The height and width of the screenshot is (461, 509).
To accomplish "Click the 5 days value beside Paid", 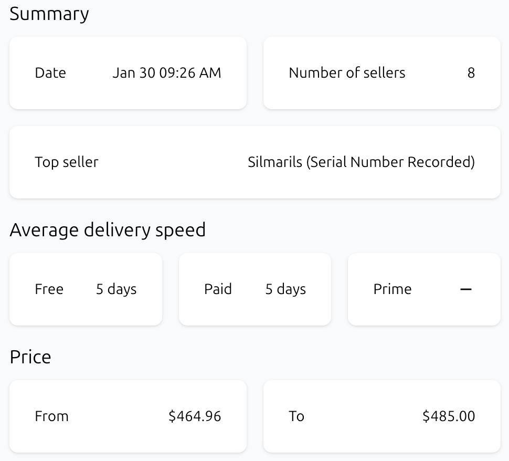I will (x=285, y=289).
